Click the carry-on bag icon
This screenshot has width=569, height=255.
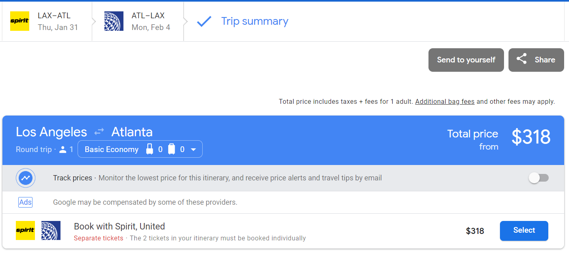[x=150, y=149]
